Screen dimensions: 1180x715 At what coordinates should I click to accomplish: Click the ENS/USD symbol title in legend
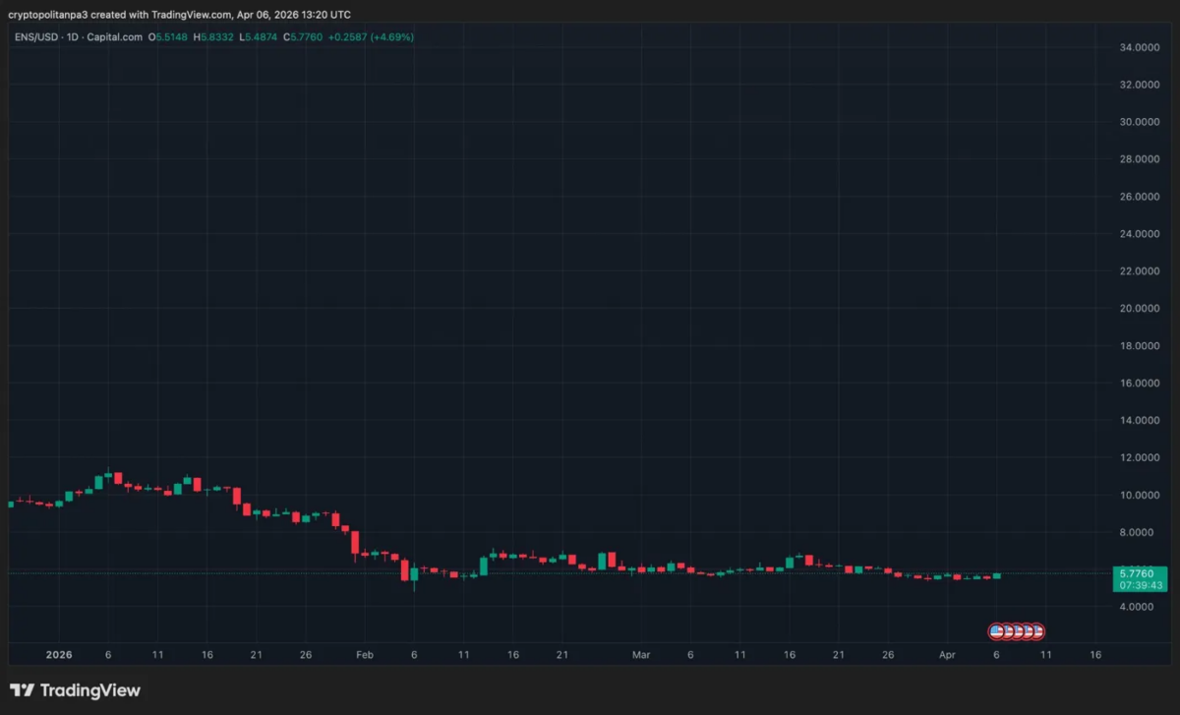point(34,37)
